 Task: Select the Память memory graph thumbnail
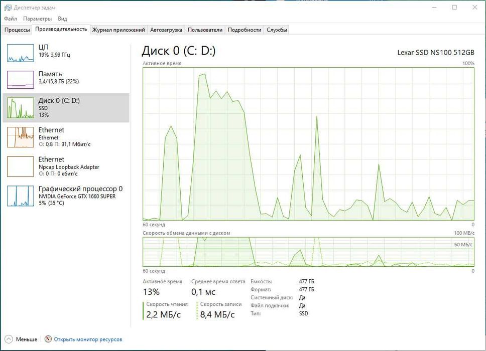(20, 79)
